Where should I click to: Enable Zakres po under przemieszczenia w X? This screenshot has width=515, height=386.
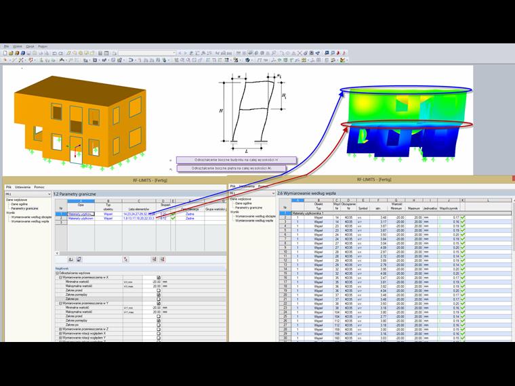click(159, 299)
